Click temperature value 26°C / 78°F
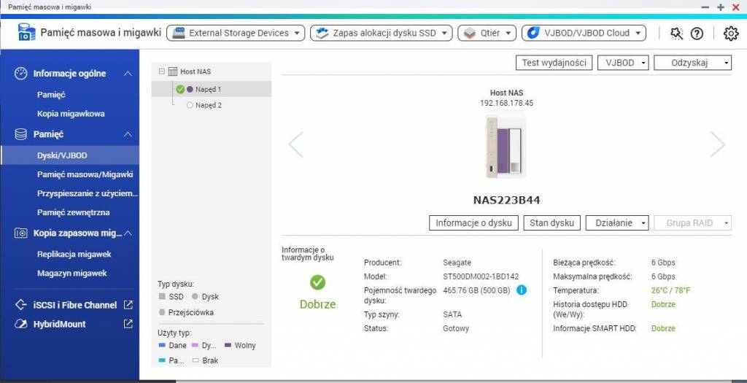The height and width of the screenshot is (383, 747). (671, 290)
